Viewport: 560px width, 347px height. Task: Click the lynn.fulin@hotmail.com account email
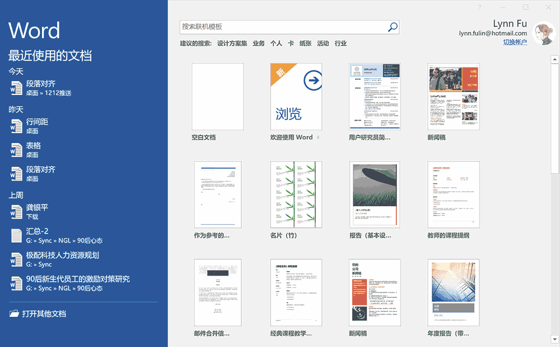[x=493, y=33]
